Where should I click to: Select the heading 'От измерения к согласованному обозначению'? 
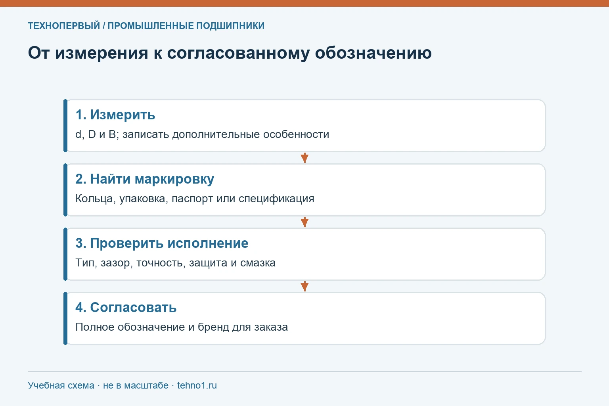230,53
